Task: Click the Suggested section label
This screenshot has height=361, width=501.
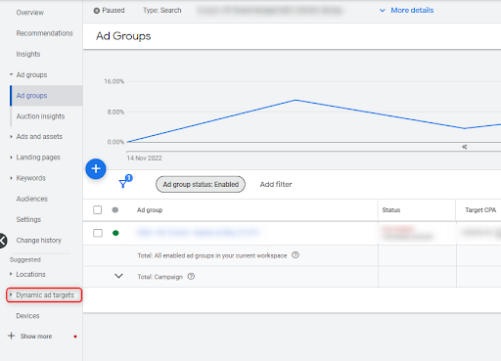Action: pos(25,260)
